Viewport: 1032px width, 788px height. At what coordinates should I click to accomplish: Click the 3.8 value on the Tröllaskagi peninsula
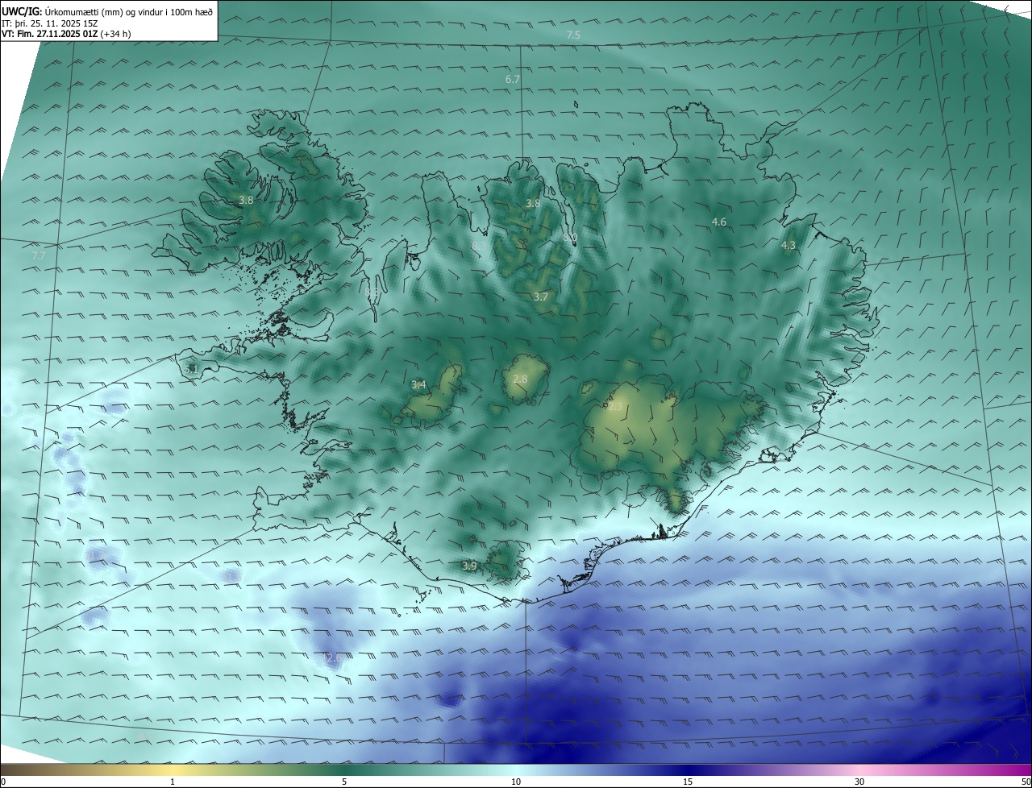(x=533, y=204)
